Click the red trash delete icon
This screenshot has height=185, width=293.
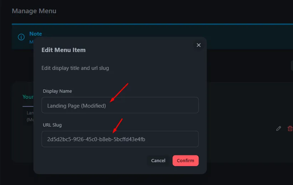pyautogui.click(x=290, y=128)
